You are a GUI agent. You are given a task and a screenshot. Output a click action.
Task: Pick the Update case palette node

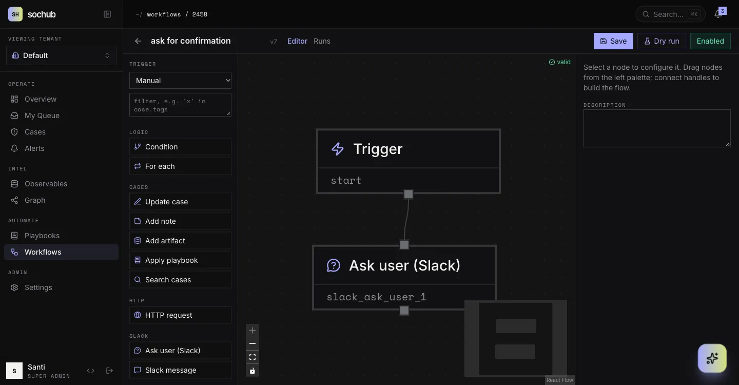(x=180, y=202)
